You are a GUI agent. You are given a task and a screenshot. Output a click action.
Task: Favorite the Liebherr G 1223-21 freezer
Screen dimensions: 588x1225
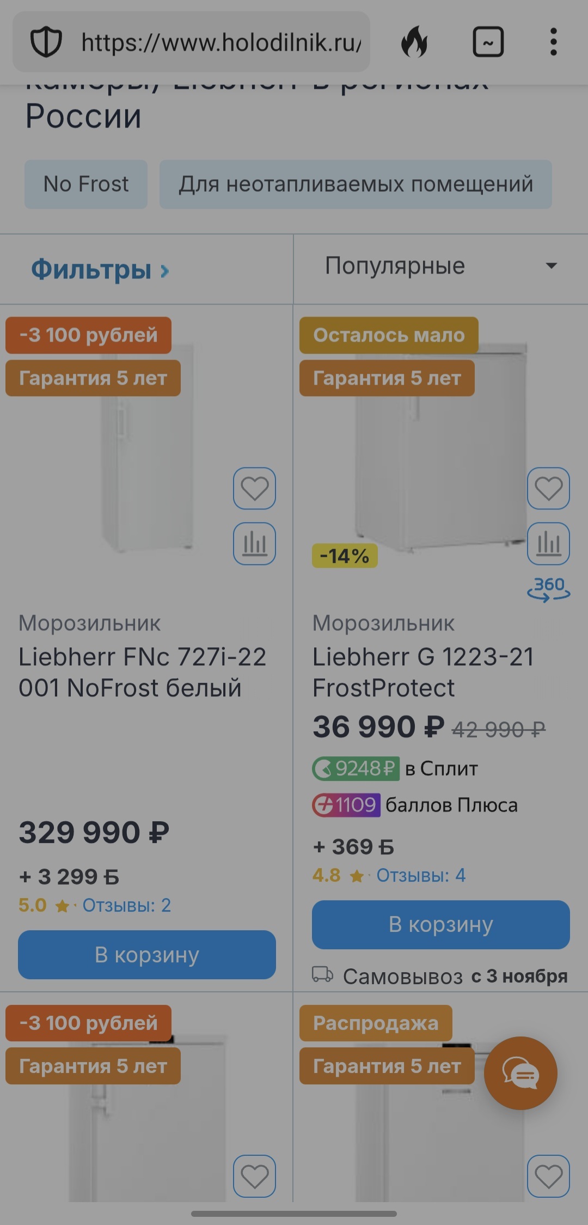(548, 488)
